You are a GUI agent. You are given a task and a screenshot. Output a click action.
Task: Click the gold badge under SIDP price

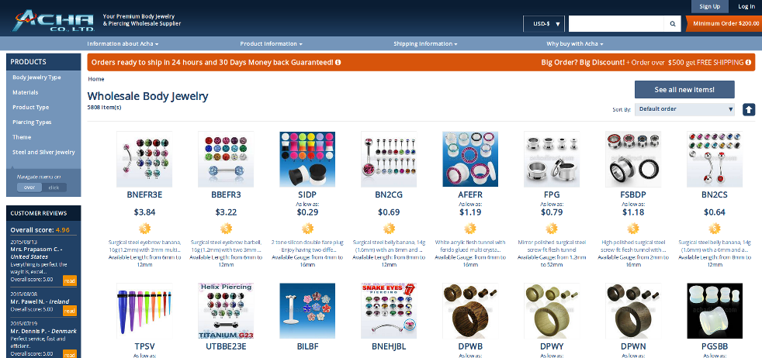pyautogui.click(x=307, y=228)
